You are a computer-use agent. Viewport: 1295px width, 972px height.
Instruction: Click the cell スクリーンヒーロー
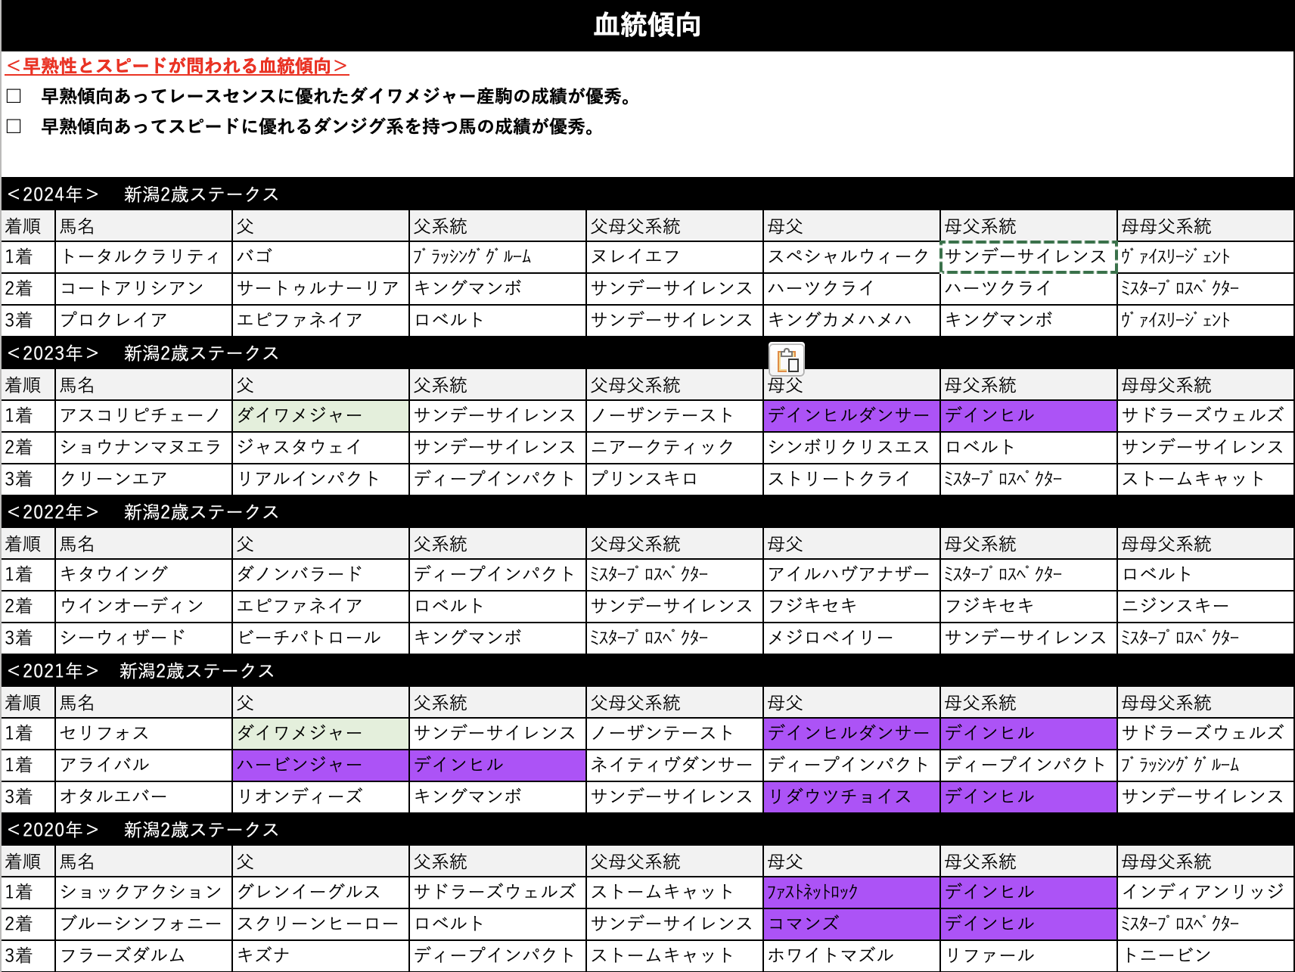point(321,924)
